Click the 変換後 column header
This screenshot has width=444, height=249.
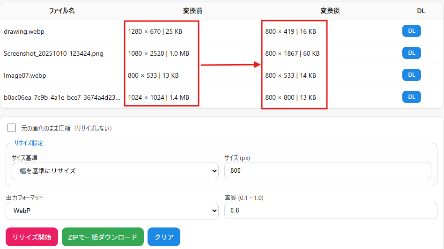(x=330, y=11)
